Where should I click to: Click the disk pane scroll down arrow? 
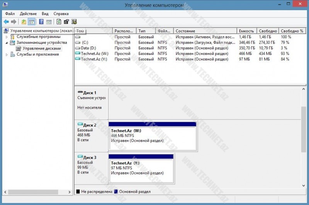coord(304,185)
